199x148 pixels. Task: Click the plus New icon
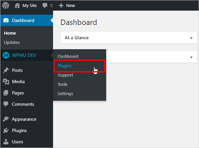(61, 5)
